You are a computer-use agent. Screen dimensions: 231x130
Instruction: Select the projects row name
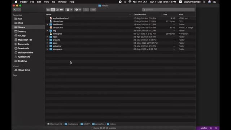coord(56,40)
